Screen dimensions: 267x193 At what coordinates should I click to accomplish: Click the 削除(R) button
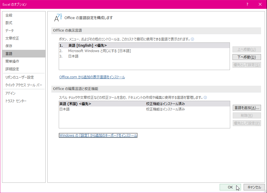pyautogui.click(x=247, y=116)
